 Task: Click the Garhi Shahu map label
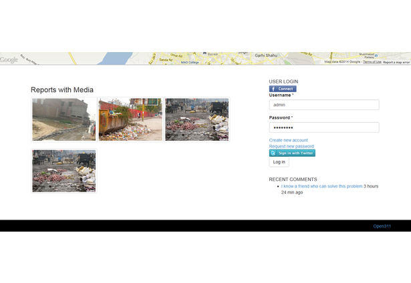[x=266, y=55]
